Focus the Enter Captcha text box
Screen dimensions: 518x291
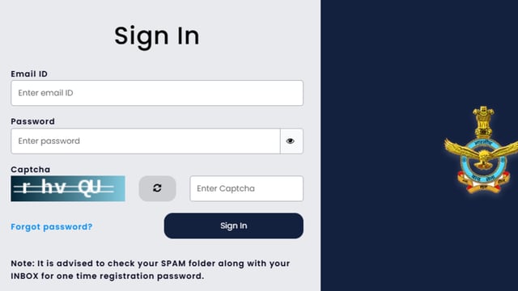(246, 188)
